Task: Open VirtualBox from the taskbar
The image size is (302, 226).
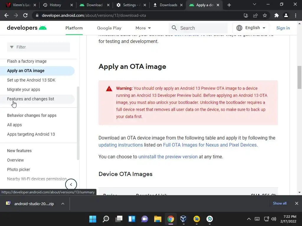Action: pos(183,219)
